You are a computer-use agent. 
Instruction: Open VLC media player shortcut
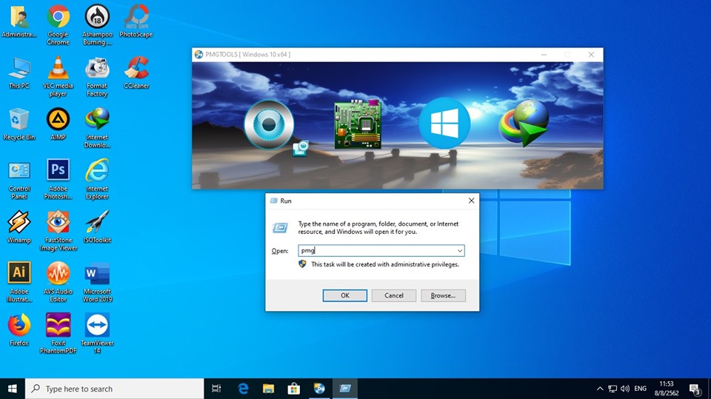click(58, 76)
